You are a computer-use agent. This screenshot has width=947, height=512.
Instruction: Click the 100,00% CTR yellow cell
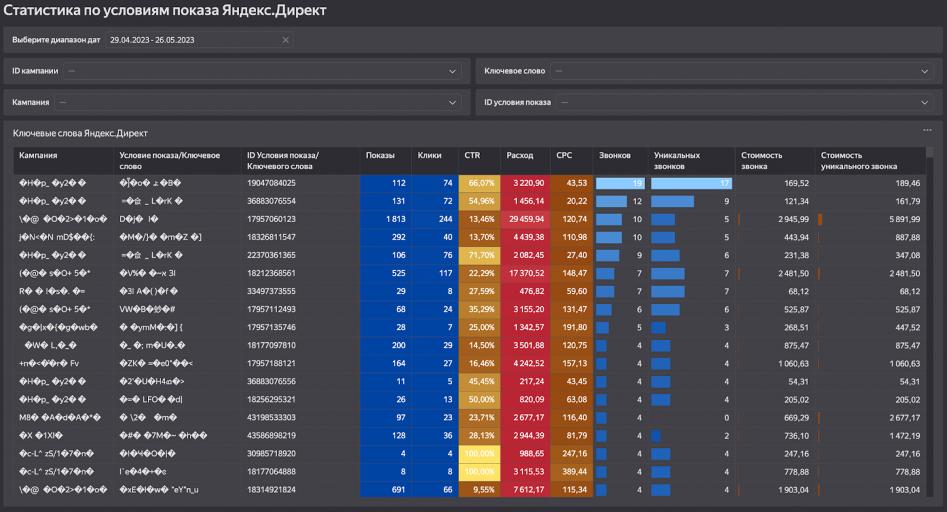479,454
